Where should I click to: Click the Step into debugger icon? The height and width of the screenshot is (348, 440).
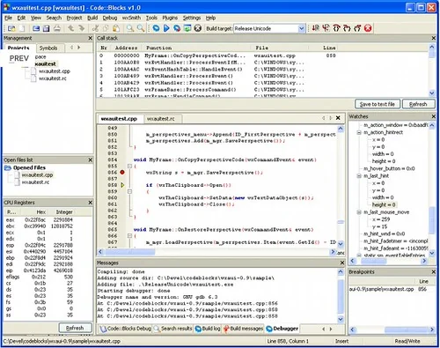(347, 28)
